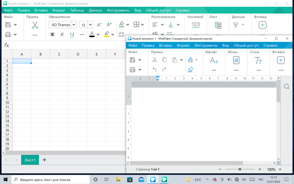Viewport: 294px width, 184px height.
Task: Click the clear formatting eraser icon
Action: point(190,70)
